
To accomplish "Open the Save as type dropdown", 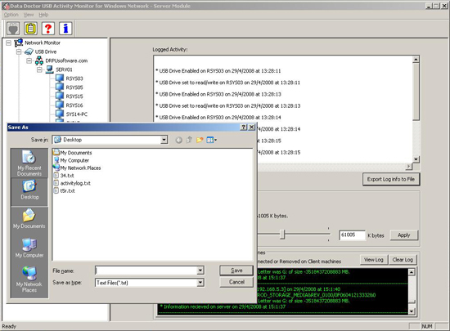I will click(200, 283).
